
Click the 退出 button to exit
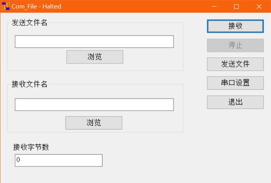click(x=235, y=102)
